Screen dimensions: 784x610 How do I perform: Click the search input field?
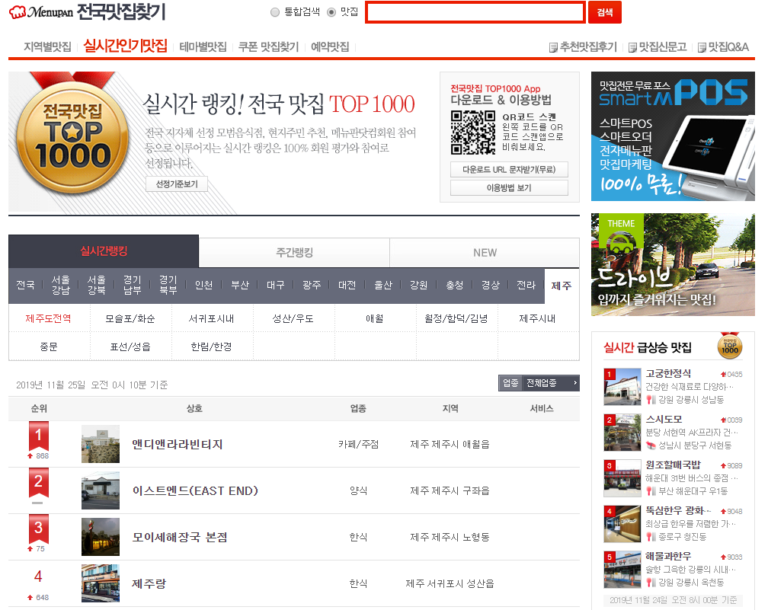point(475,12)
